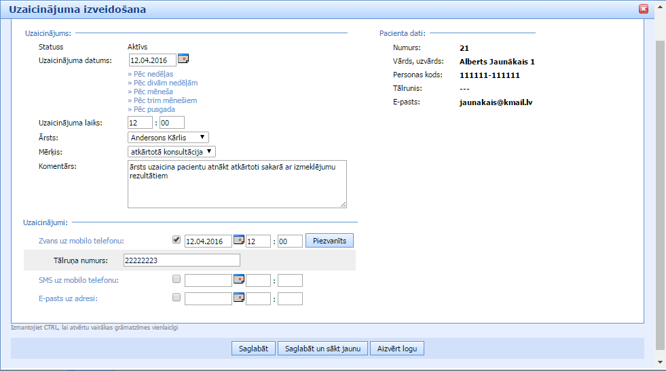666x371 pixels.
Task: Choose Pēc mēneša date shortcut
Action: 150,92
